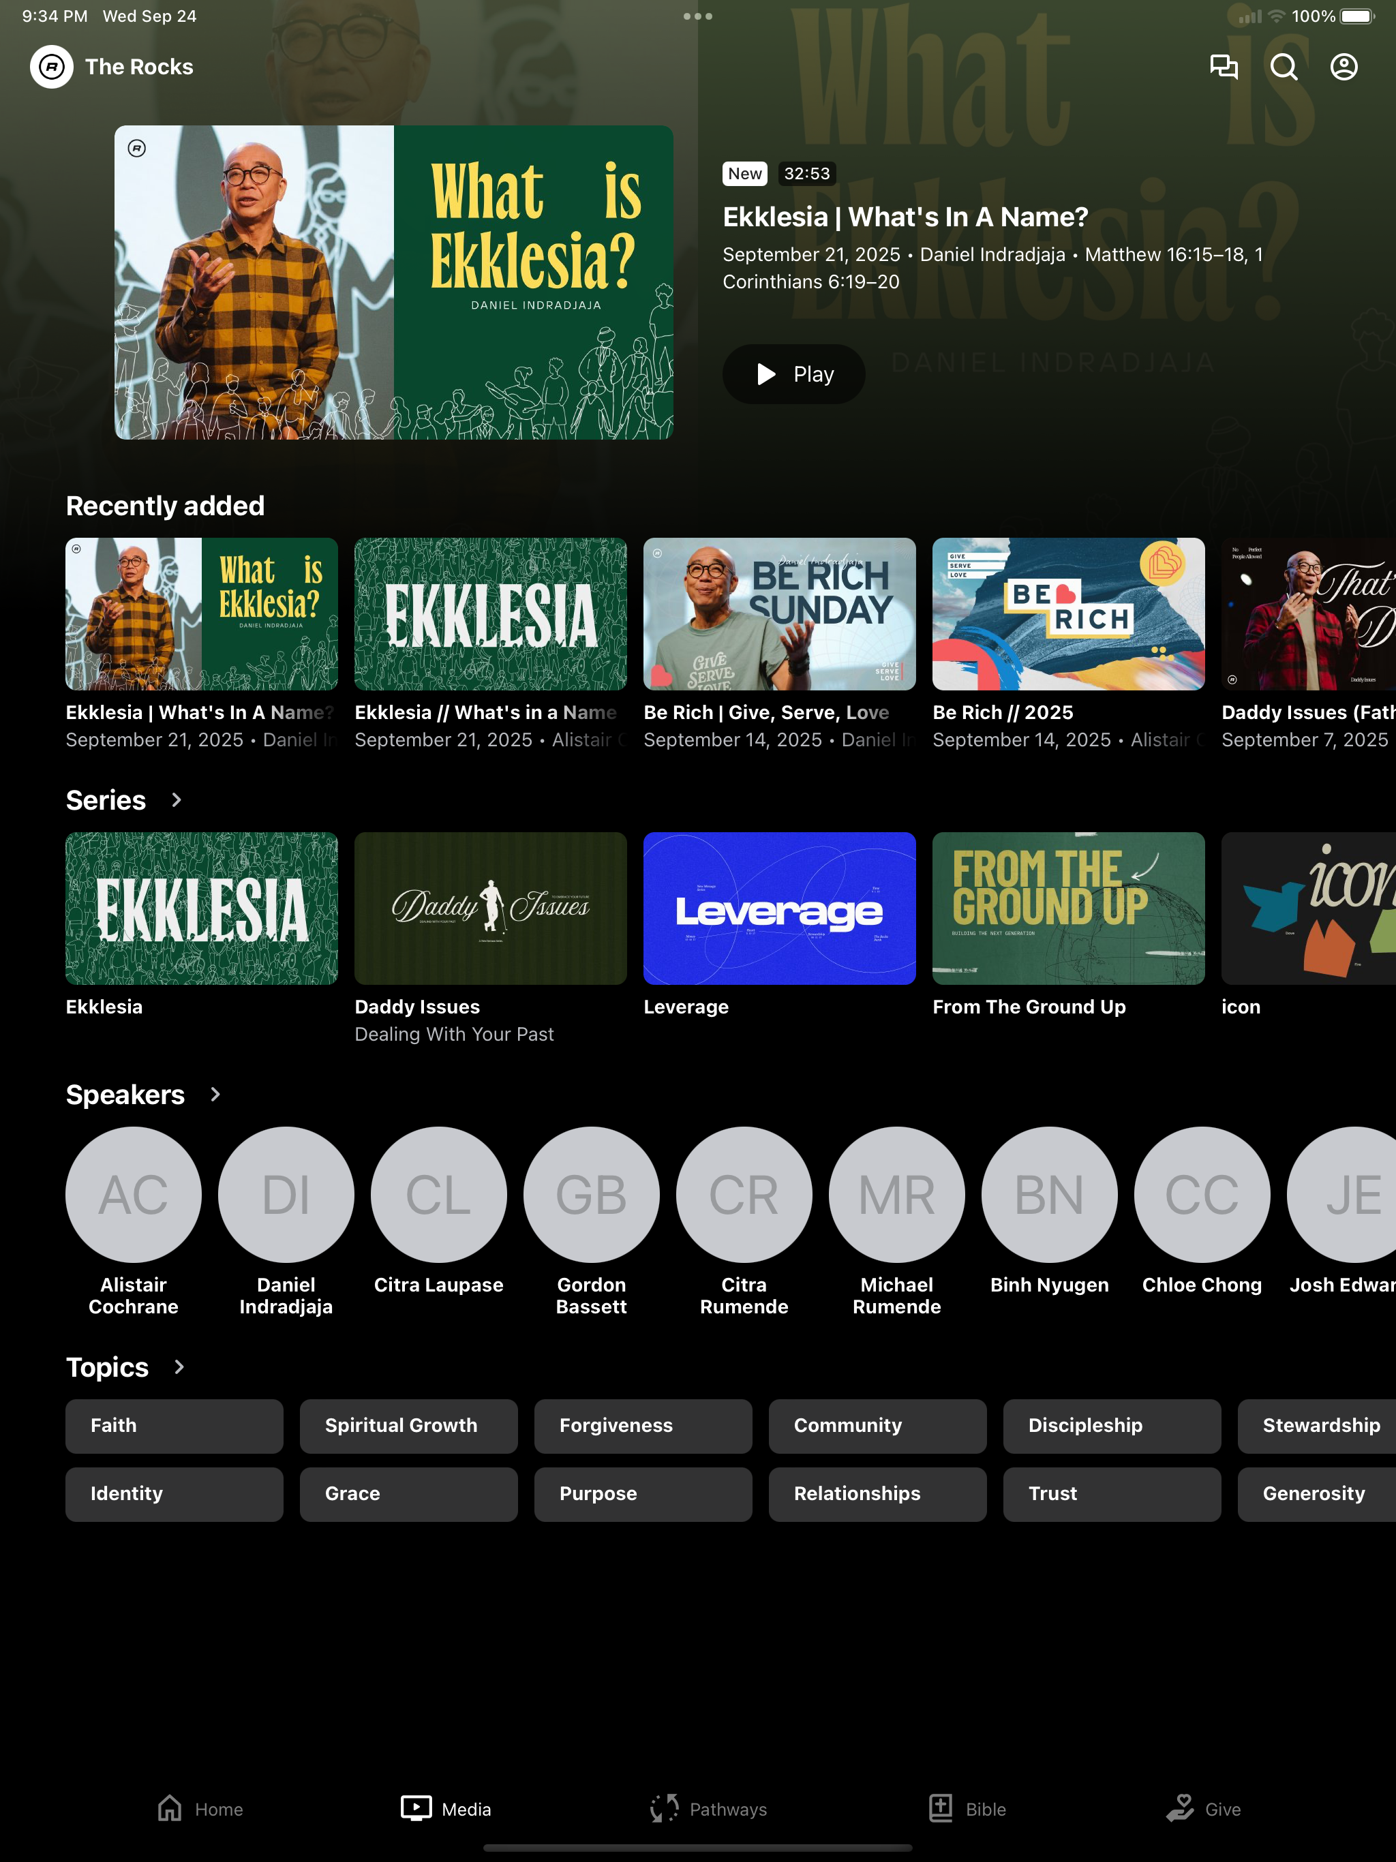Open the Ekklesia series card
1396x1862 pixels.
202,909
